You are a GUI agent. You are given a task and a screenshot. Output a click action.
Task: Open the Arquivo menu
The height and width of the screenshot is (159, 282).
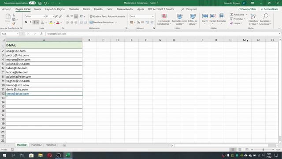[7, 9]
